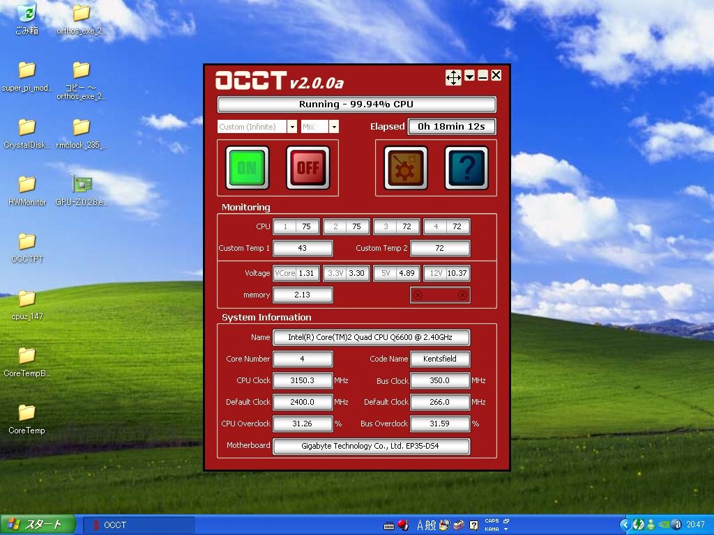
Task: Click the Bus Overclock value 31.59
Action: point(440,424)
